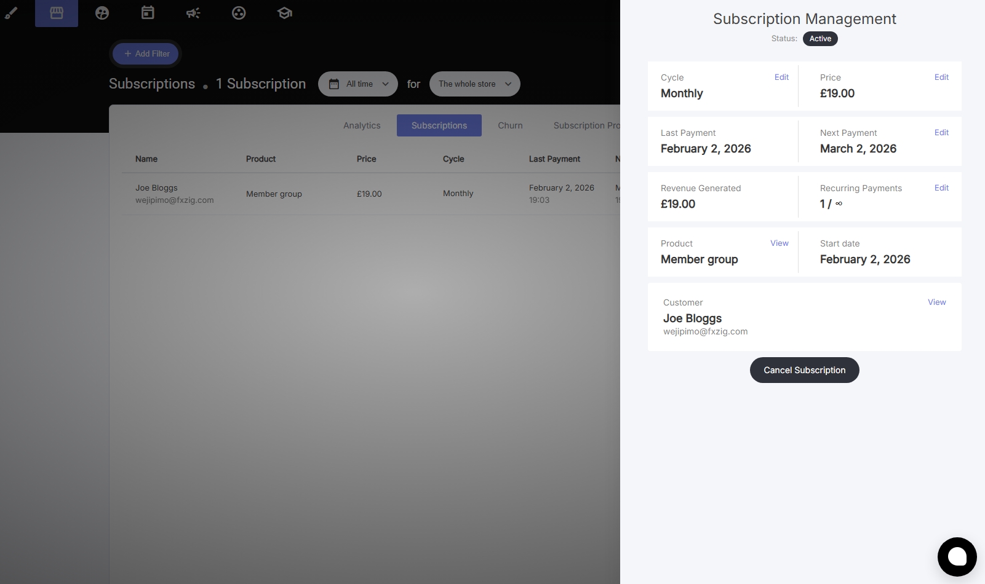Click the Add Filter button
Image resolution: width=985 pixels, height=584 pixels.
(x=146, y=53)
